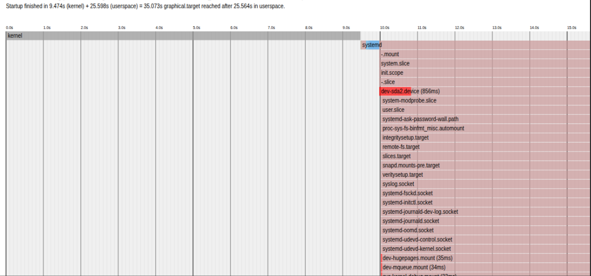This screenshot has height=276, width=591.
Task: Click the 7.0s time axis label
Action: [271, 28]
